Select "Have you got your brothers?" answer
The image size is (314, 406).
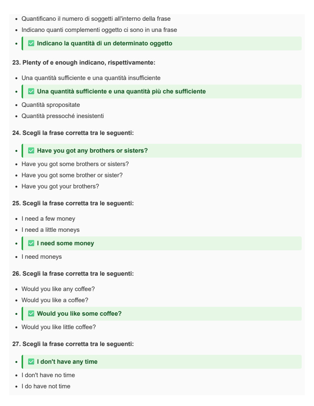[60, 186]
